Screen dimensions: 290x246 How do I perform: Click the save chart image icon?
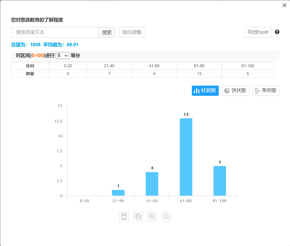point(124,216)
